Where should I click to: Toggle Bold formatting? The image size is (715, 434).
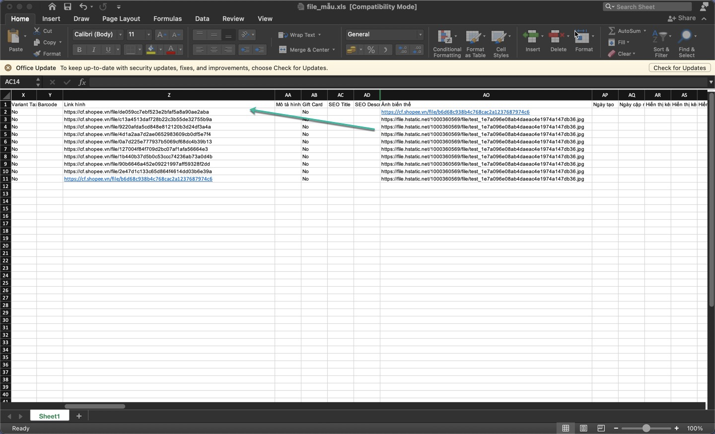(79, 50)
